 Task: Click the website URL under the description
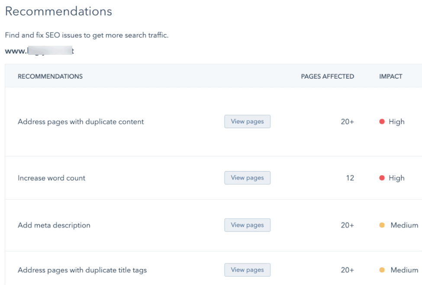(x=39, y=51)
